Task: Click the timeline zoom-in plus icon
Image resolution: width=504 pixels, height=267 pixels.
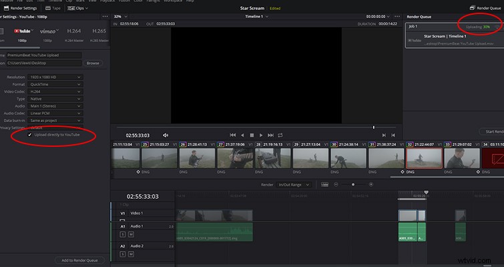Action: click(371, 184)
